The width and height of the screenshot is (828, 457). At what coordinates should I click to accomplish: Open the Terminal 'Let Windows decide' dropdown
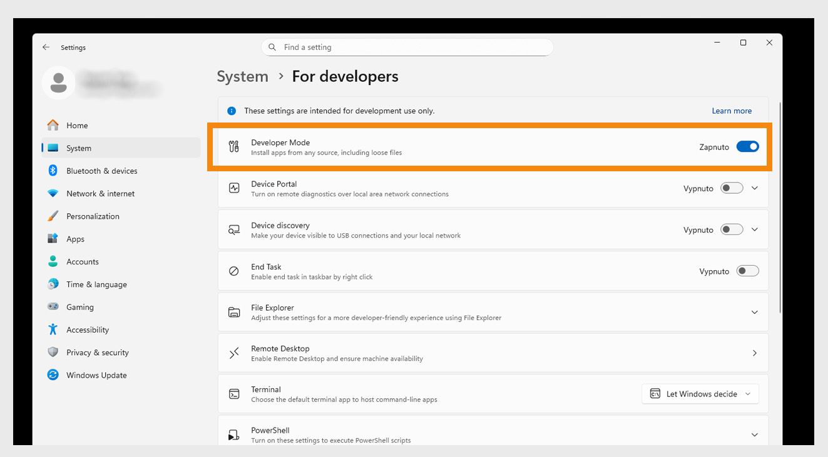pyautogui.click(x=700, y=394)
